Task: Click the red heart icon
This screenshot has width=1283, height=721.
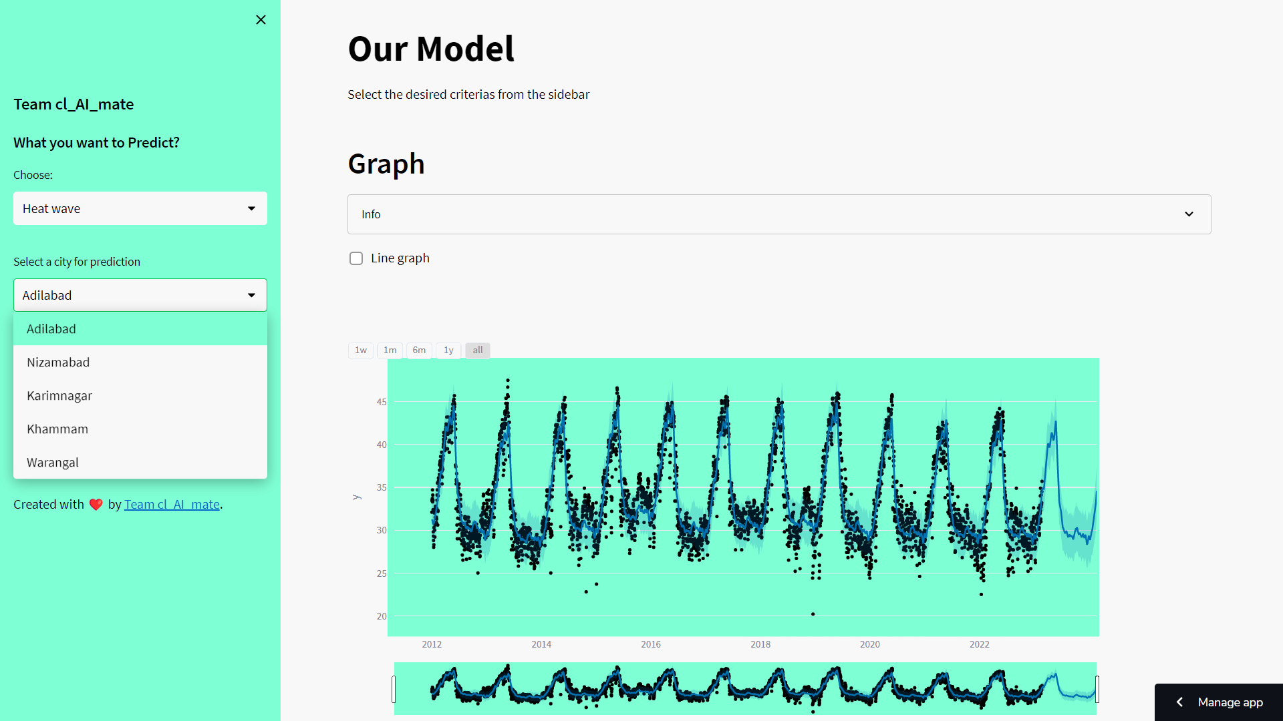Action: pos(96,505)
